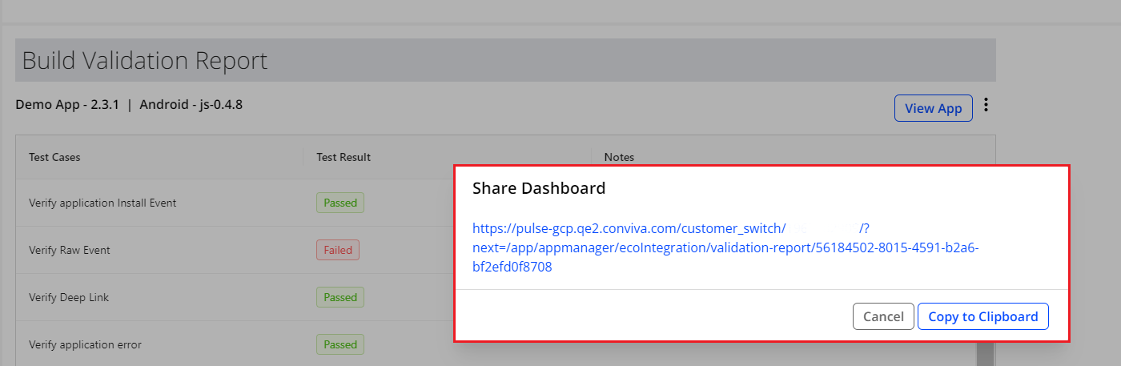The height and width of the screenshot is (366, 1121).
Task: Select the Verify application error test case
Action: click(85, 344)
